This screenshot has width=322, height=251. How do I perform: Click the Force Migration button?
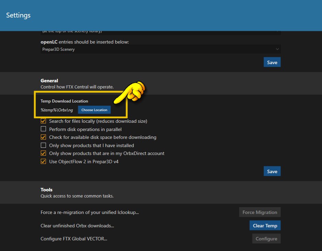pos(260,212)
